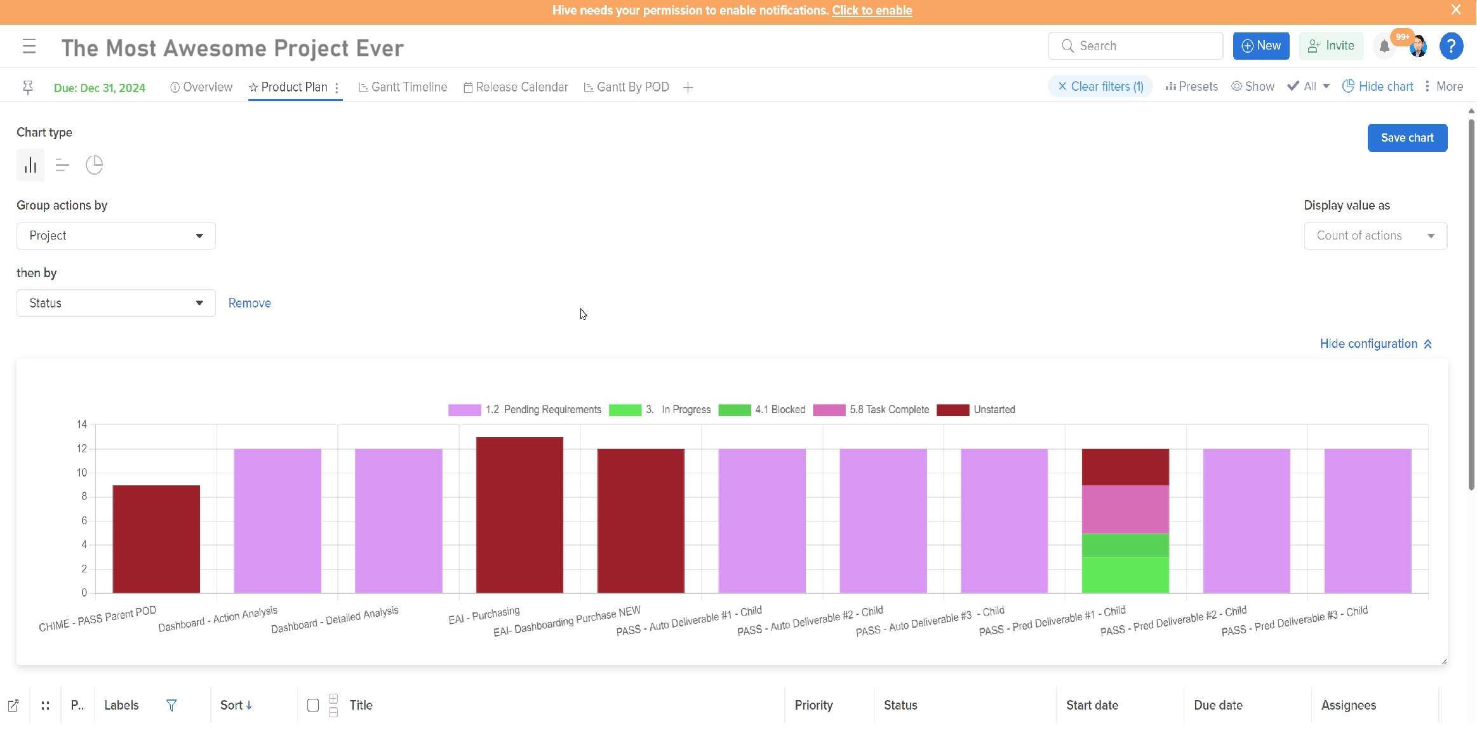This screenshot has height=749, width=1477.
Task: Open the expand table icon at bottom left
Action: 13,705
